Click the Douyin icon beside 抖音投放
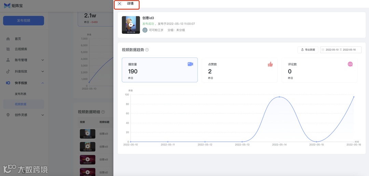The width and height of the screenshot is (369, 176). [8, 71]
